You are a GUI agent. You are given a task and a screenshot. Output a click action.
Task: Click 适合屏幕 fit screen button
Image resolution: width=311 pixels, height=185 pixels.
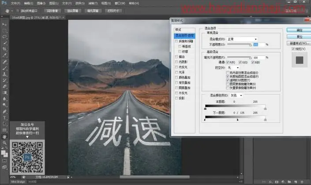coord(72,11)
